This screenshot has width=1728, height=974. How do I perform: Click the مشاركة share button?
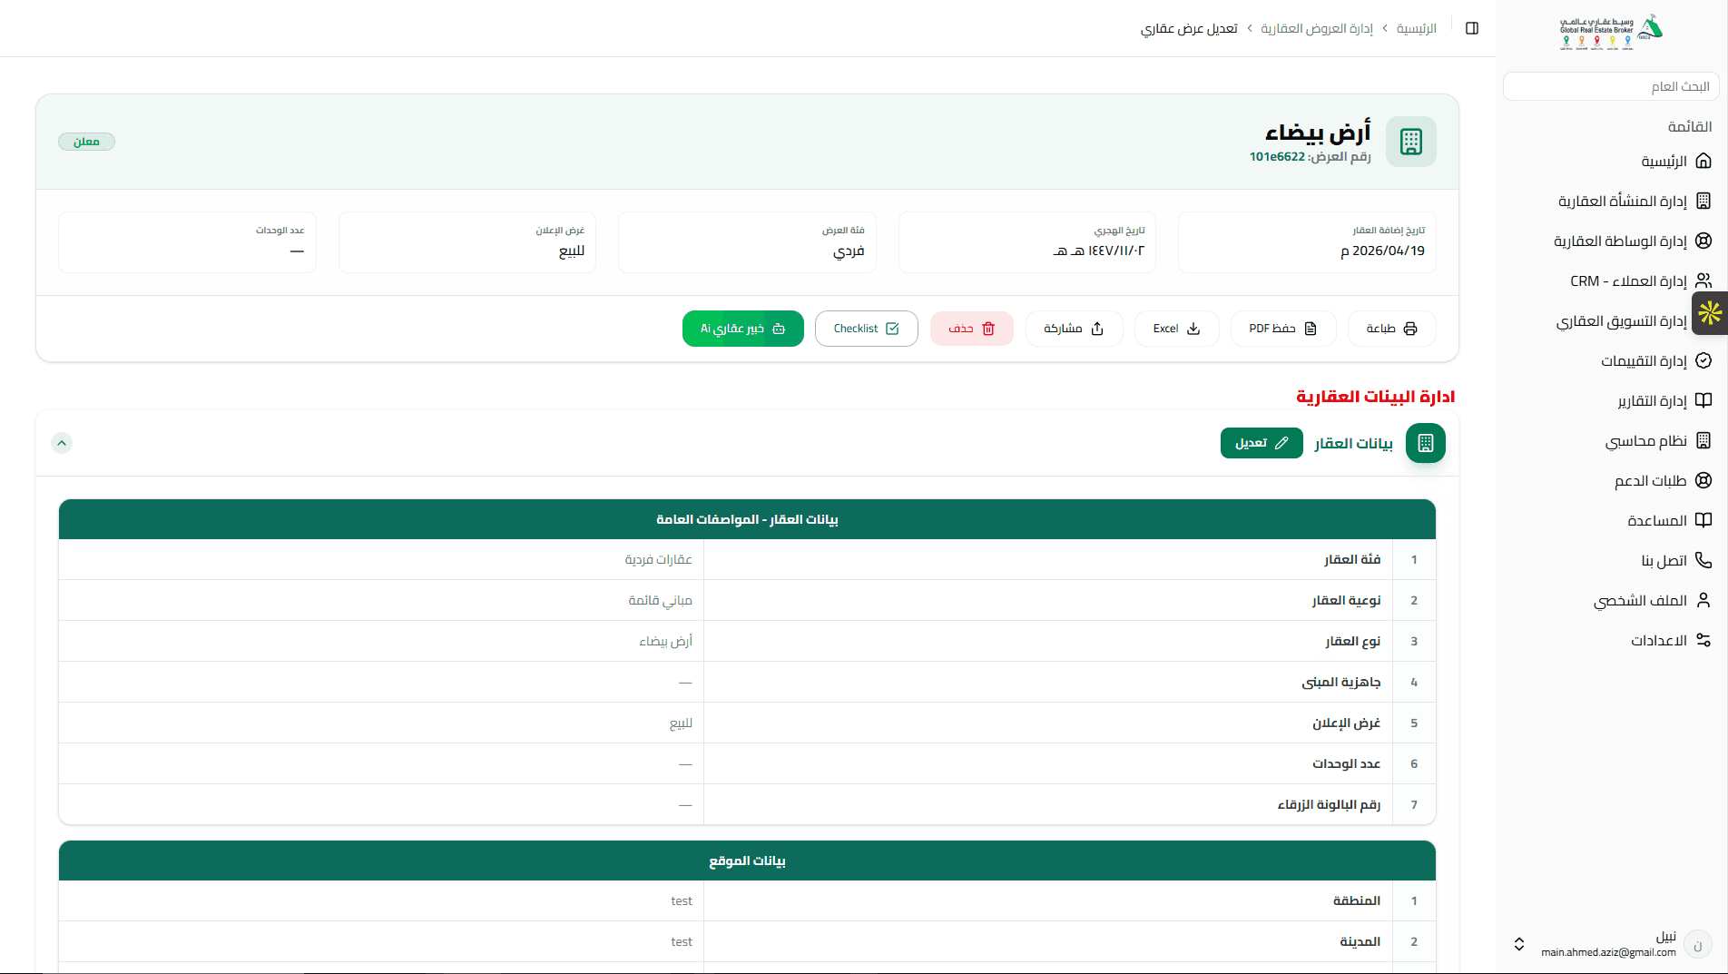coord(1074,329)
